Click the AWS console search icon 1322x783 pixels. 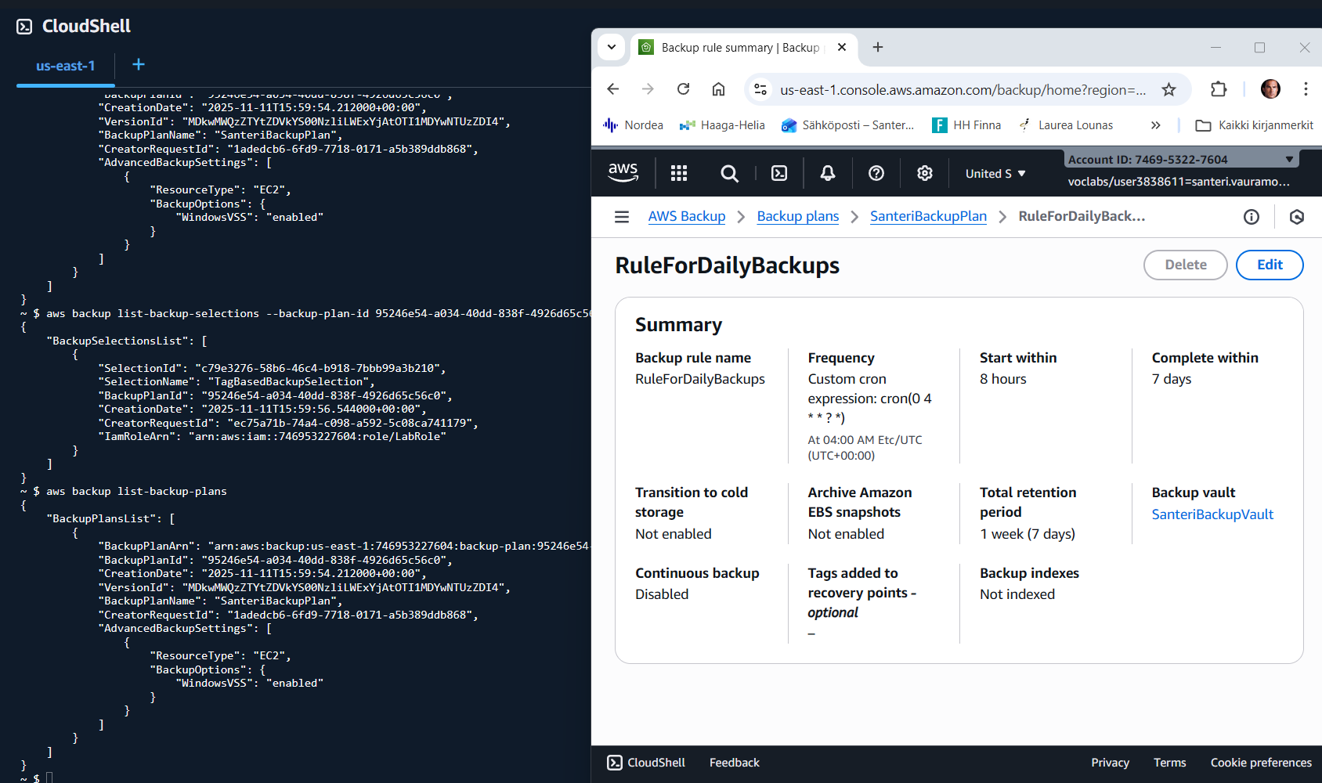tap(729, 173)
